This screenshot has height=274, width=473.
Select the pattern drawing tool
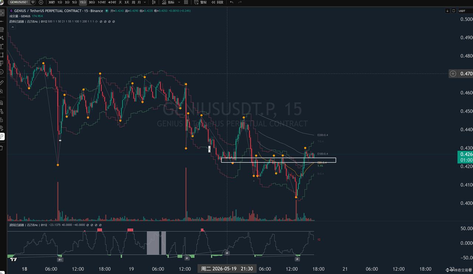click(2, 38)
